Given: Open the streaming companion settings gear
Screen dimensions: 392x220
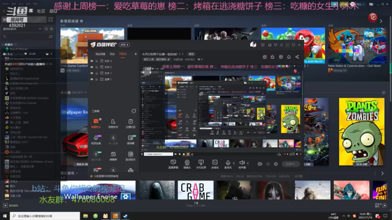Looking at the screenshot, I should click(276, 164).
